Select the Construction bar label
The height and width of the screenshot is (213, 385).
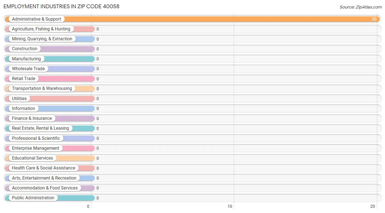25,49
